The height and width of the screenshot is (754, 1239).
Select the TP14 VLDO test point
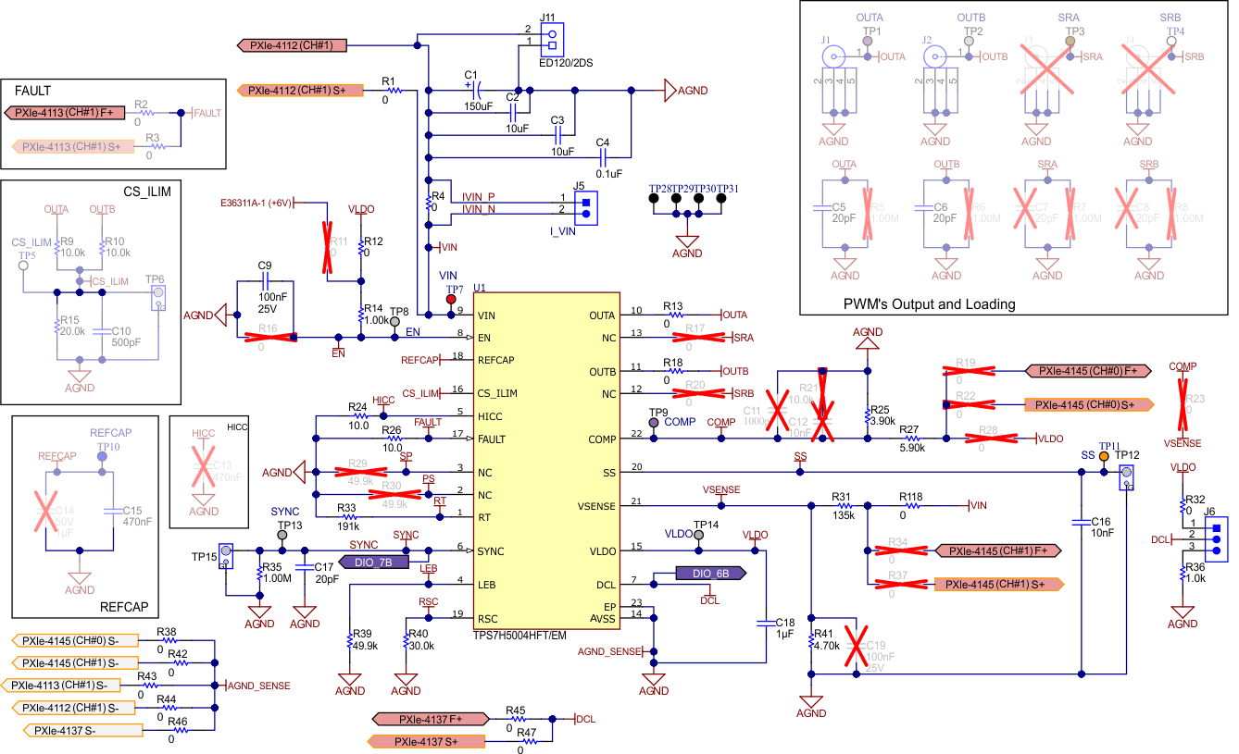coord(698,536)
